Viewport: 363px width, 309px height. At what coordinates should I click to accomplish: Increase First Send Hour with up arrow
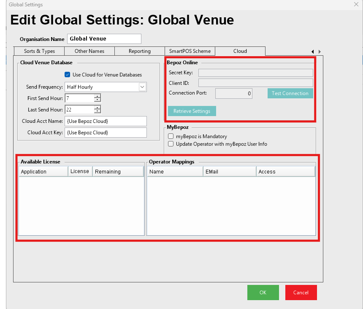[x=98, y=96]
